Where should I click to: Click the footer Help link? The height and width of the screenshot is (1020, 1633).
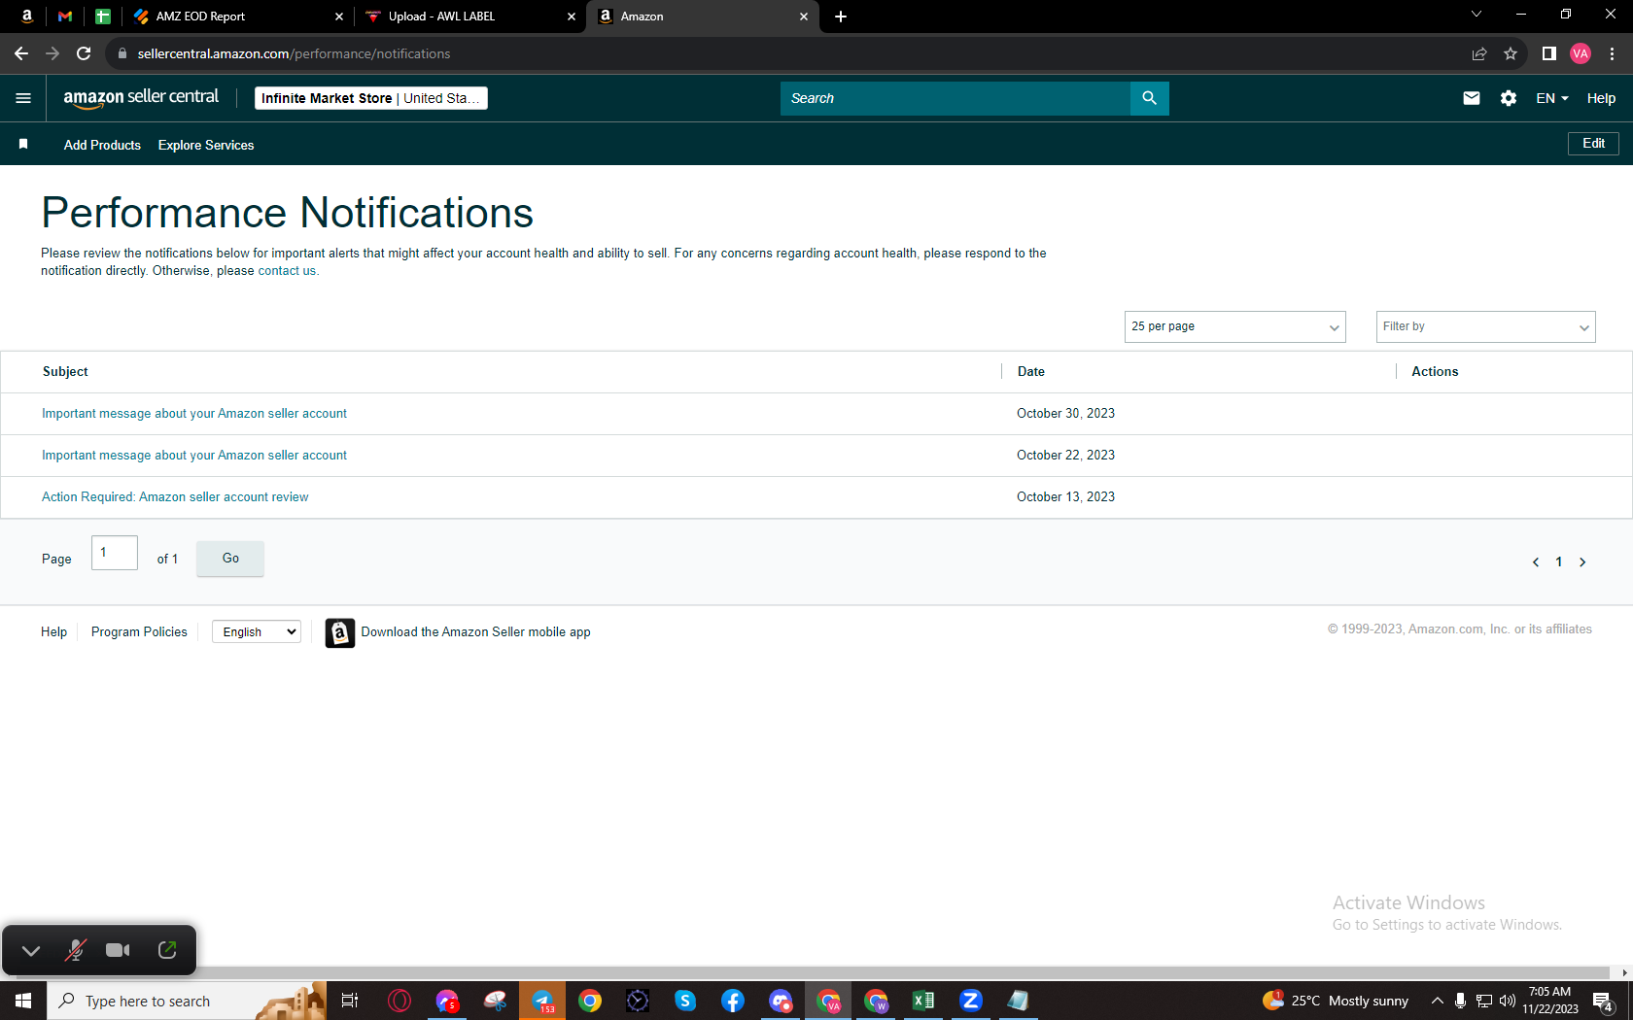coord(53,632)
